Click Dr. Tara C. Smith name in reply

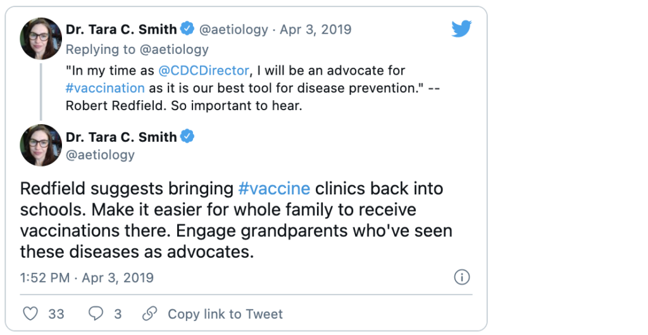click(121, 29)
